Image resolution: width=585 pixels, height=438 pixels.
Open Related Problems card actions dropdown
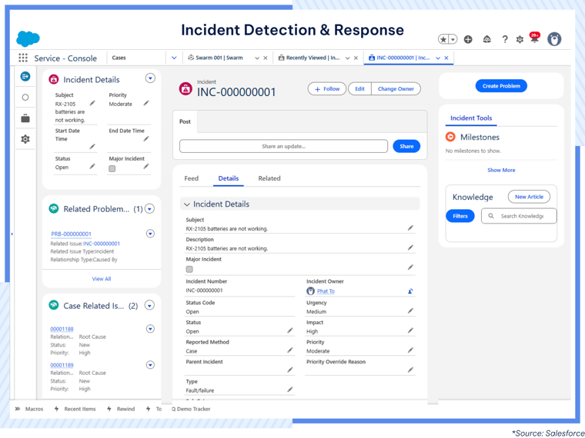[149, 209]
